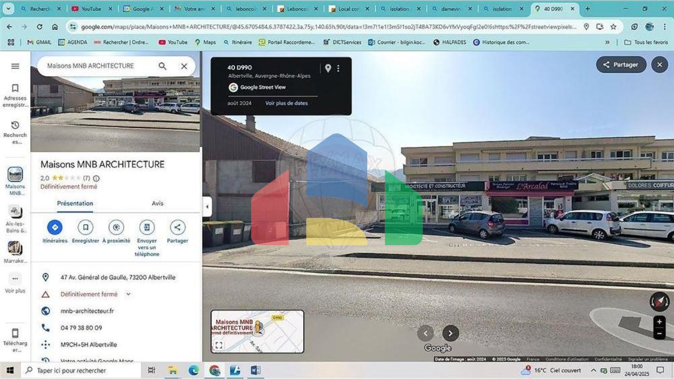Open Street View more options menu
Viewport: 674px width, 379px height.
point(338,68)
